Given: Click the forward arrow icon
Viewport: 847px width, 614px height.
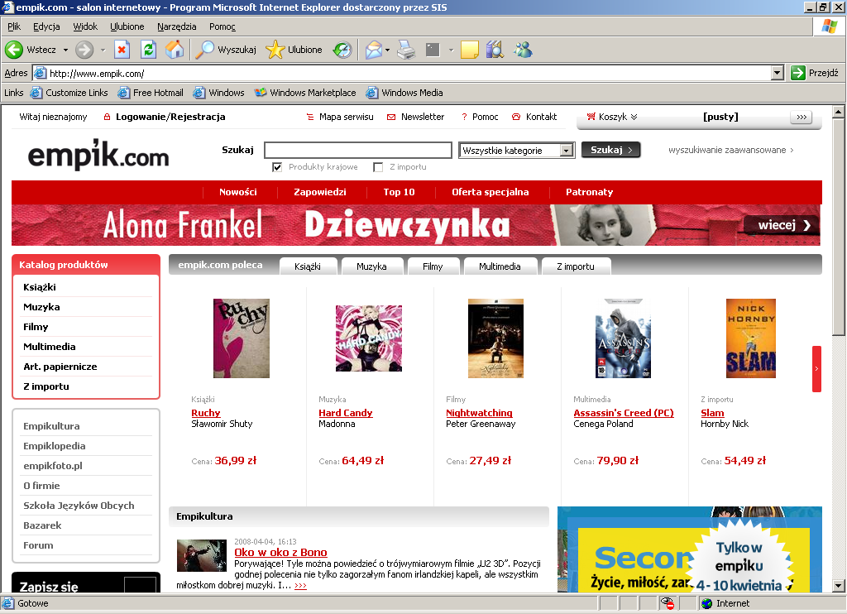Looking at the screenshot, I should click(x=84, y=50).
